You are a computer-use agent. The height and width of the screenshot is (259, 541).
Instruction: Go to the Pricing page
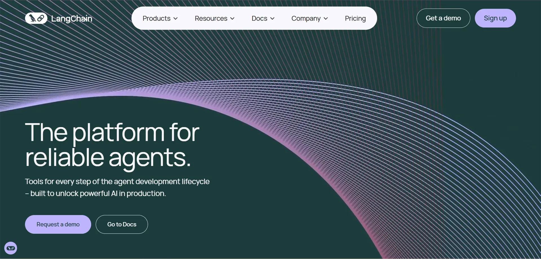coord(355,18)
